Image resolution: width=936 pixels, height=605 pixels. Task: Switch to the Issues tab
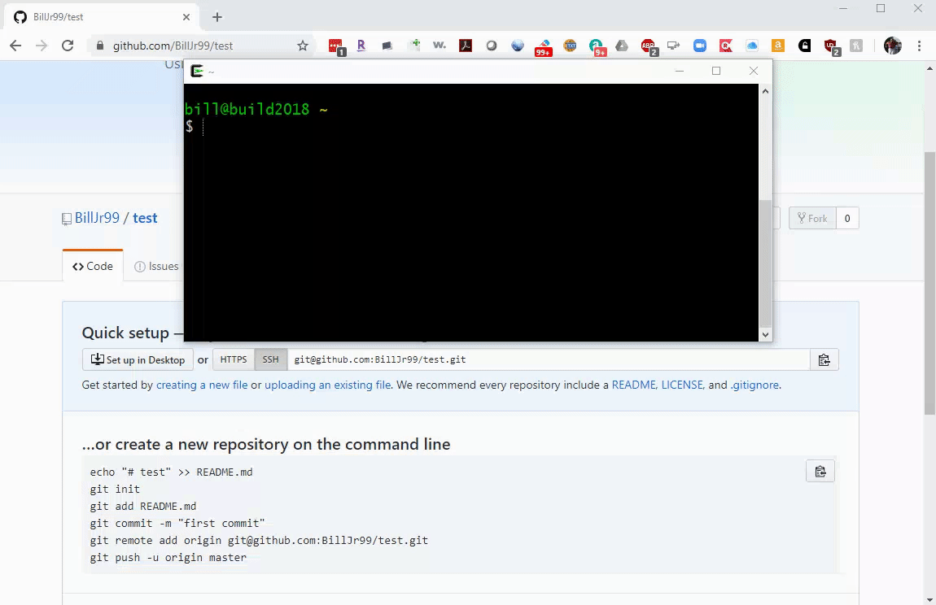click(x=156, y=266)
